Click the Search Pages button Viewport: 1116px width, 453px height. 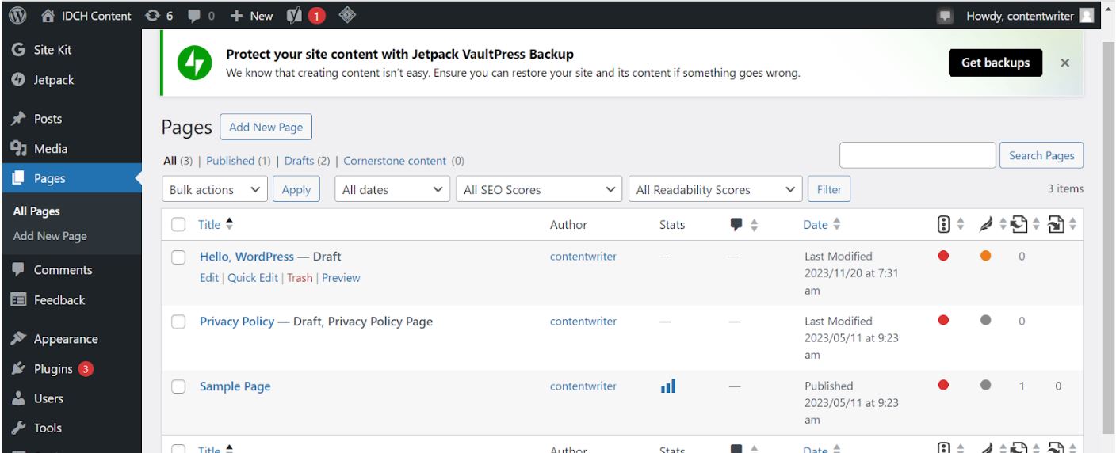1041,155
